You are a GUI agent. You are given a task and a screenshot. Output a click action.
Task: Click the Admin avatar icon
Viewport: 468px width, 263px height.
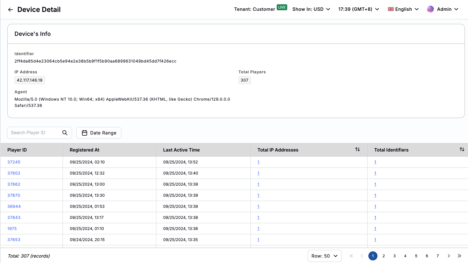tap(430, 9)
